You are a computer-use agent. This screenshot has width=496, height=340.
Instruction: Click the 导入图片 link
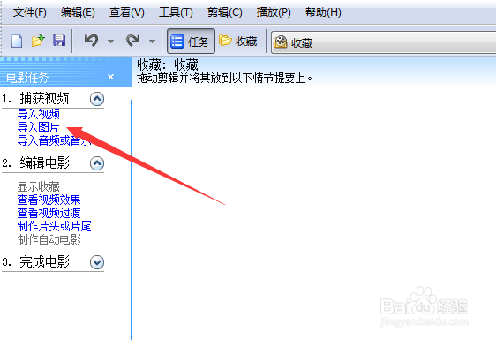click(39, 127)
